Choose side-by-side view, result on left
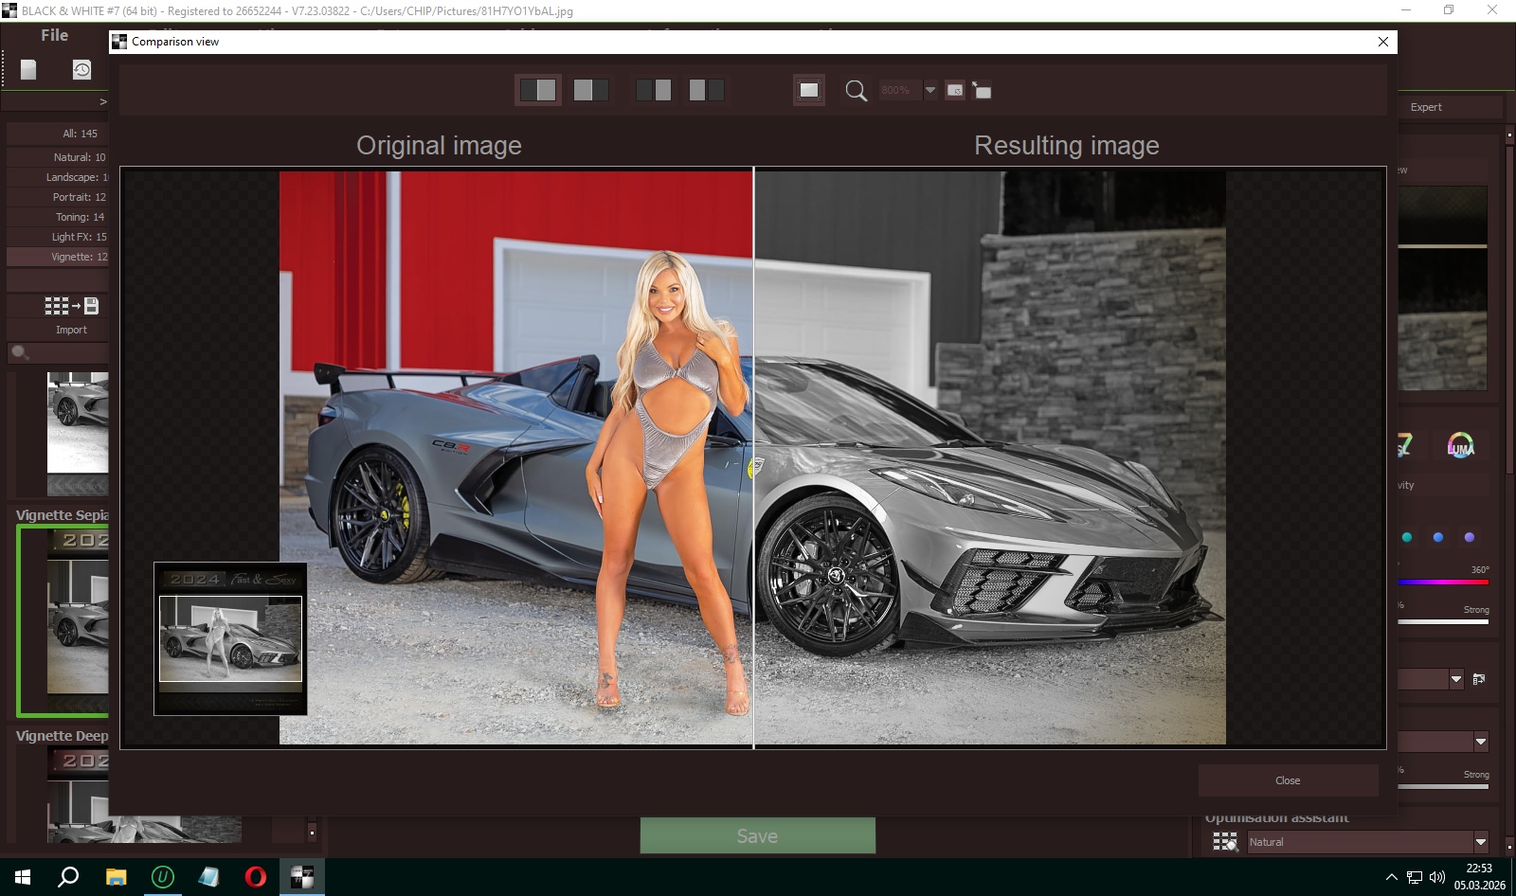 pos(706,90)
